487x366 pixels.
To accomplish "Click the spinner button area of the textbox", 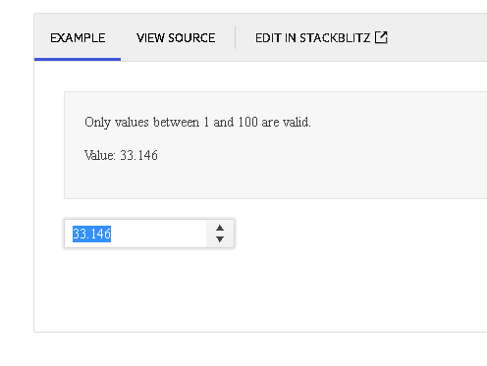I will (x=220, y=234).
